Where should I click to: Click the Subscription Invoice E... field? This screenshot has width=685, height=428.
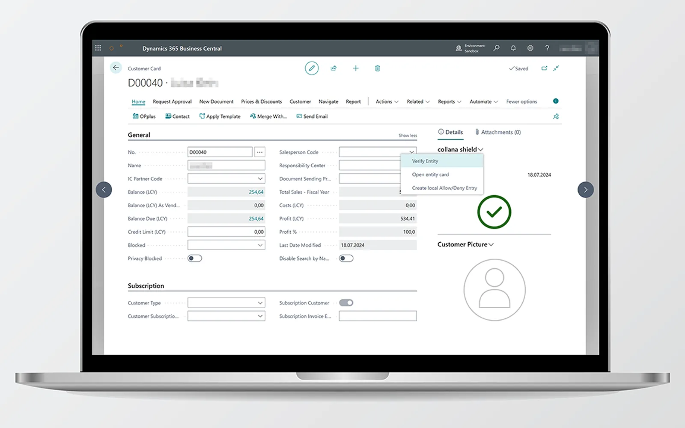pos(378,316)
